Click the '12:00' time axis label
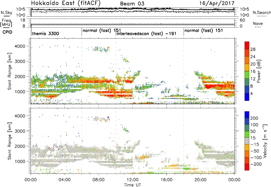271x187 pixels. (x=132, y=180)
